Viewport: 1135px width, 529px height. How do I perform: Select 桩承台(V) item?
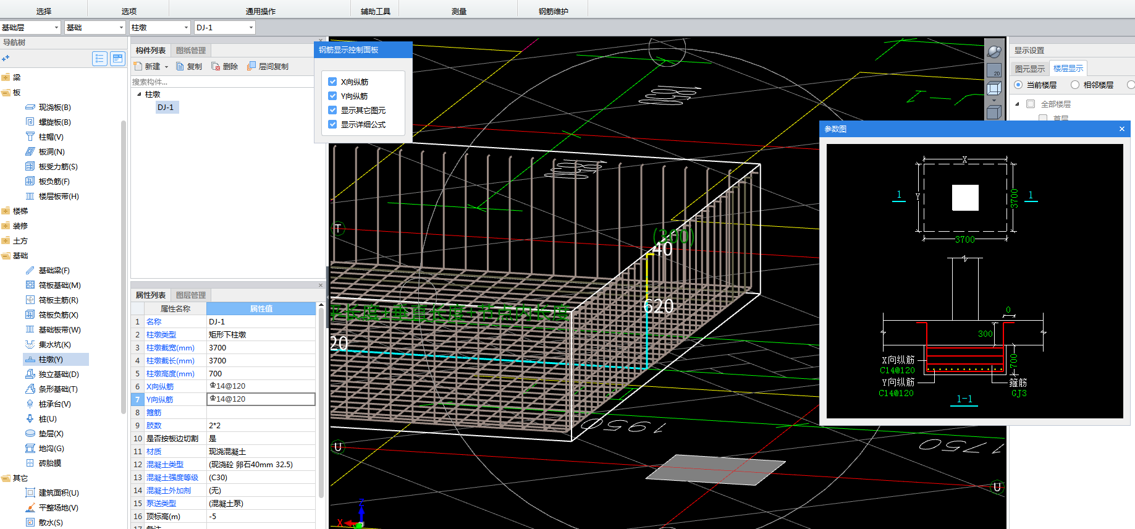[48, 404]
